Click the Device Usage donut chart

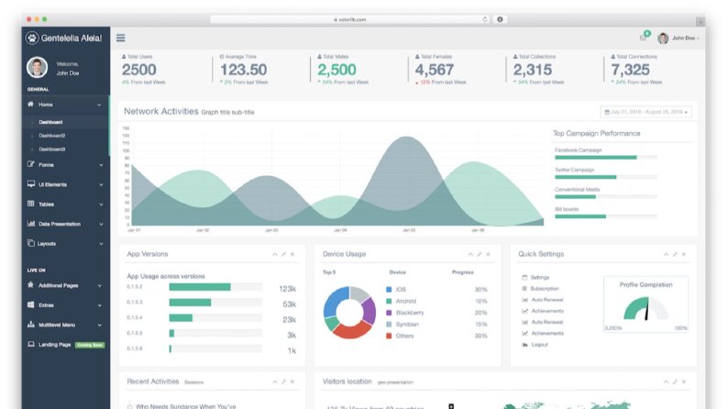349,313
